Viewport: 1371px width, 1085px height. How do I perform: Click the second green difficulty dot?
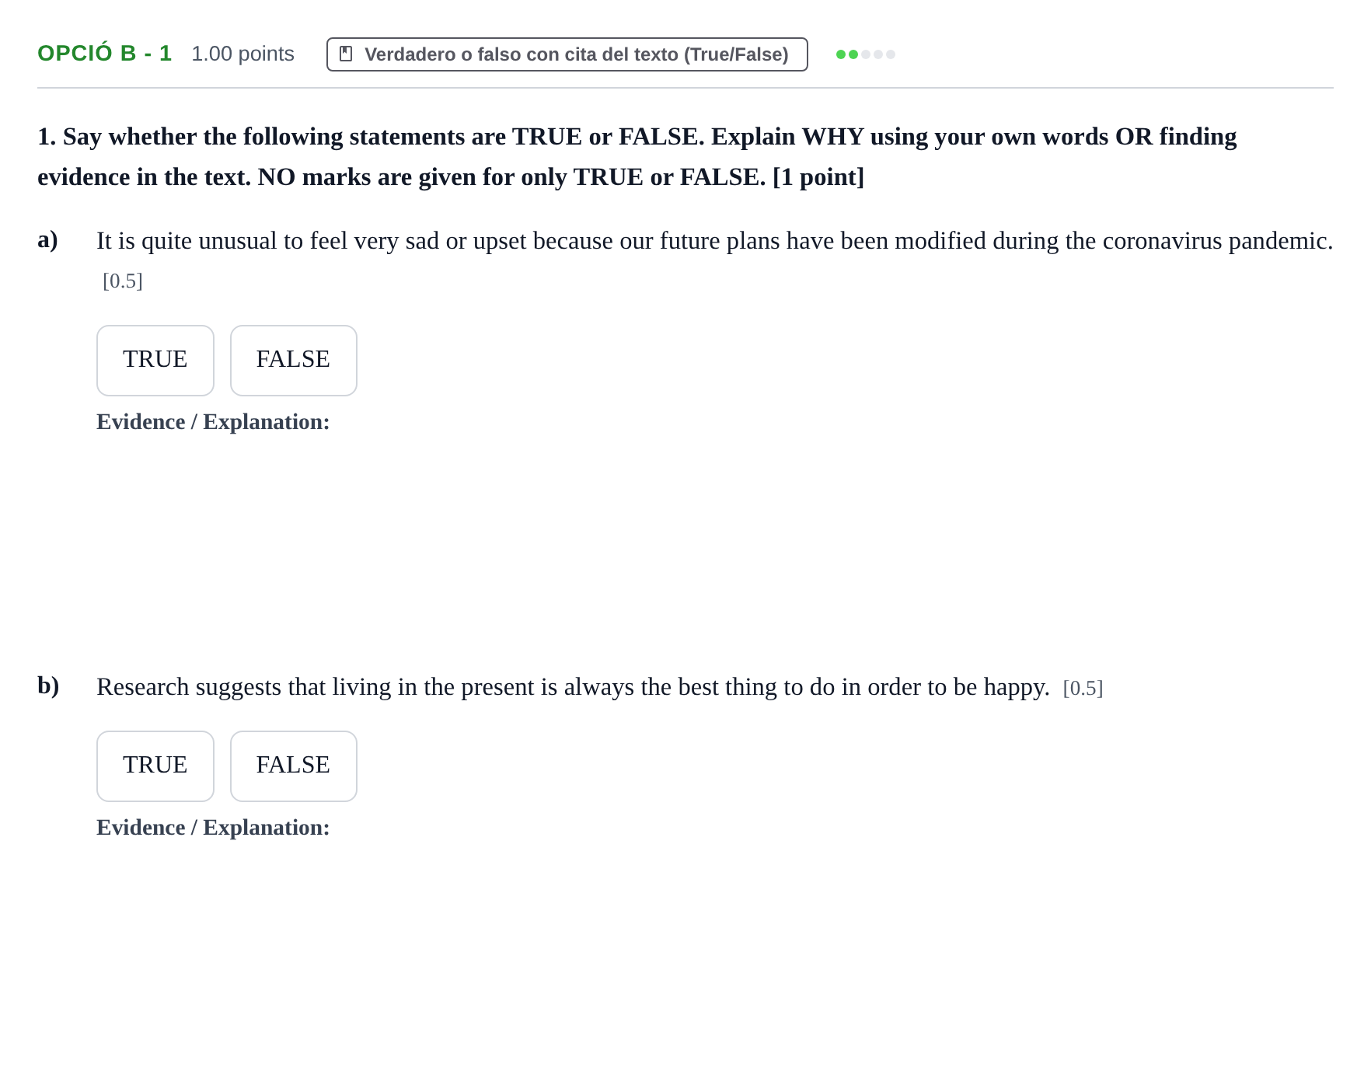[853, 54]
